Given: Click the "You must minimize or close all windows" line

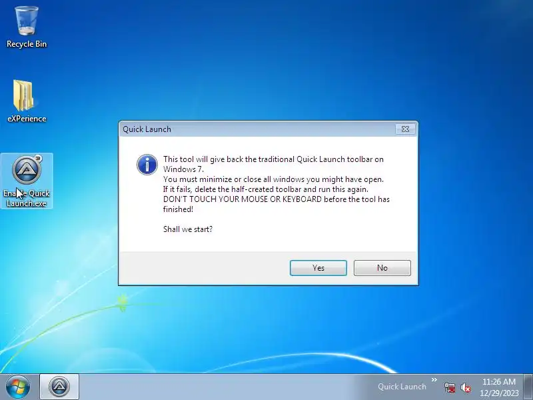Looking at the screenshot, I should coord(273,179).
